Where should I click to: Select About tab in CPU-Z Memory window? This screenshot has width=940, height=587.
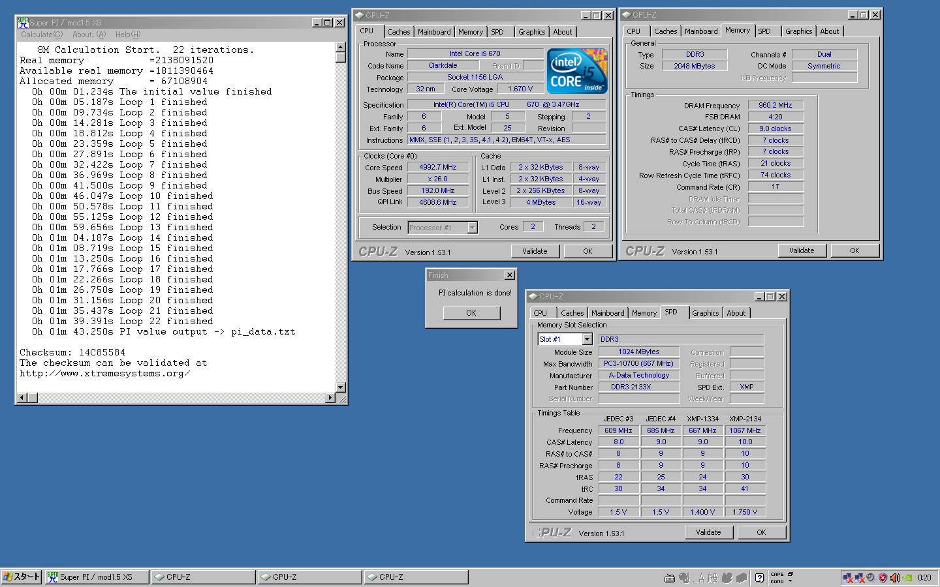[x=830, y=31]
